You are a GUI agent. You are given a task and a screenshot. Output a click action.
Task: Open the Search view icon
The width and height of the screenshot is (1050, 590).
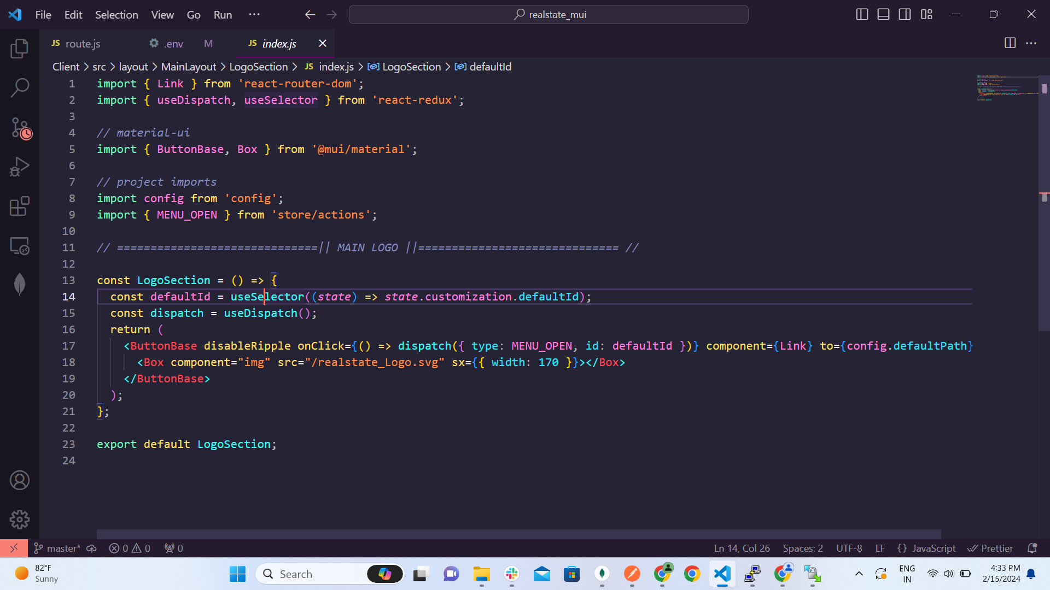(x=20, y=87)
